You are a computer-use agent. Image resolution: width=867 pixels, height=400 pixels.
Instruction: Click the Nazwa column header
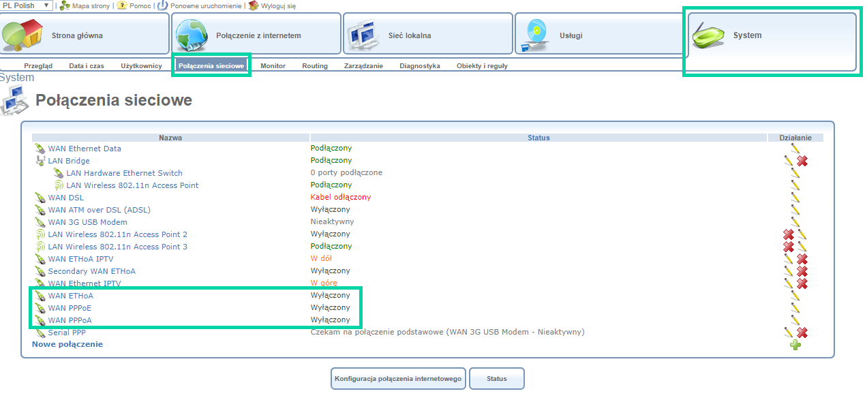[x=170, y=138]
